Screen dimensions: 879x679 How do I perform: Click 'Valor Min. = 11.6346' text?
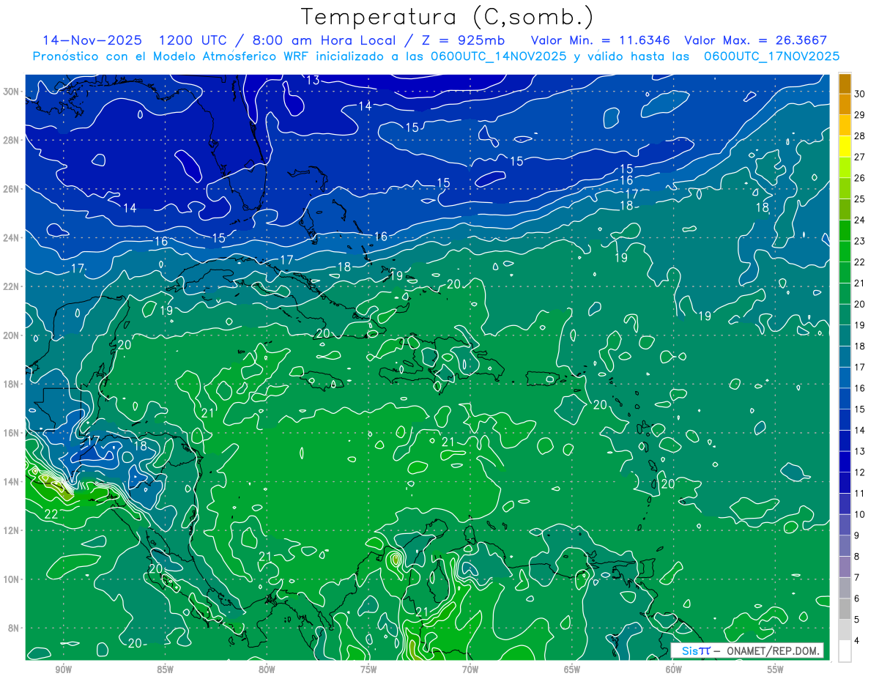[600, 40]
